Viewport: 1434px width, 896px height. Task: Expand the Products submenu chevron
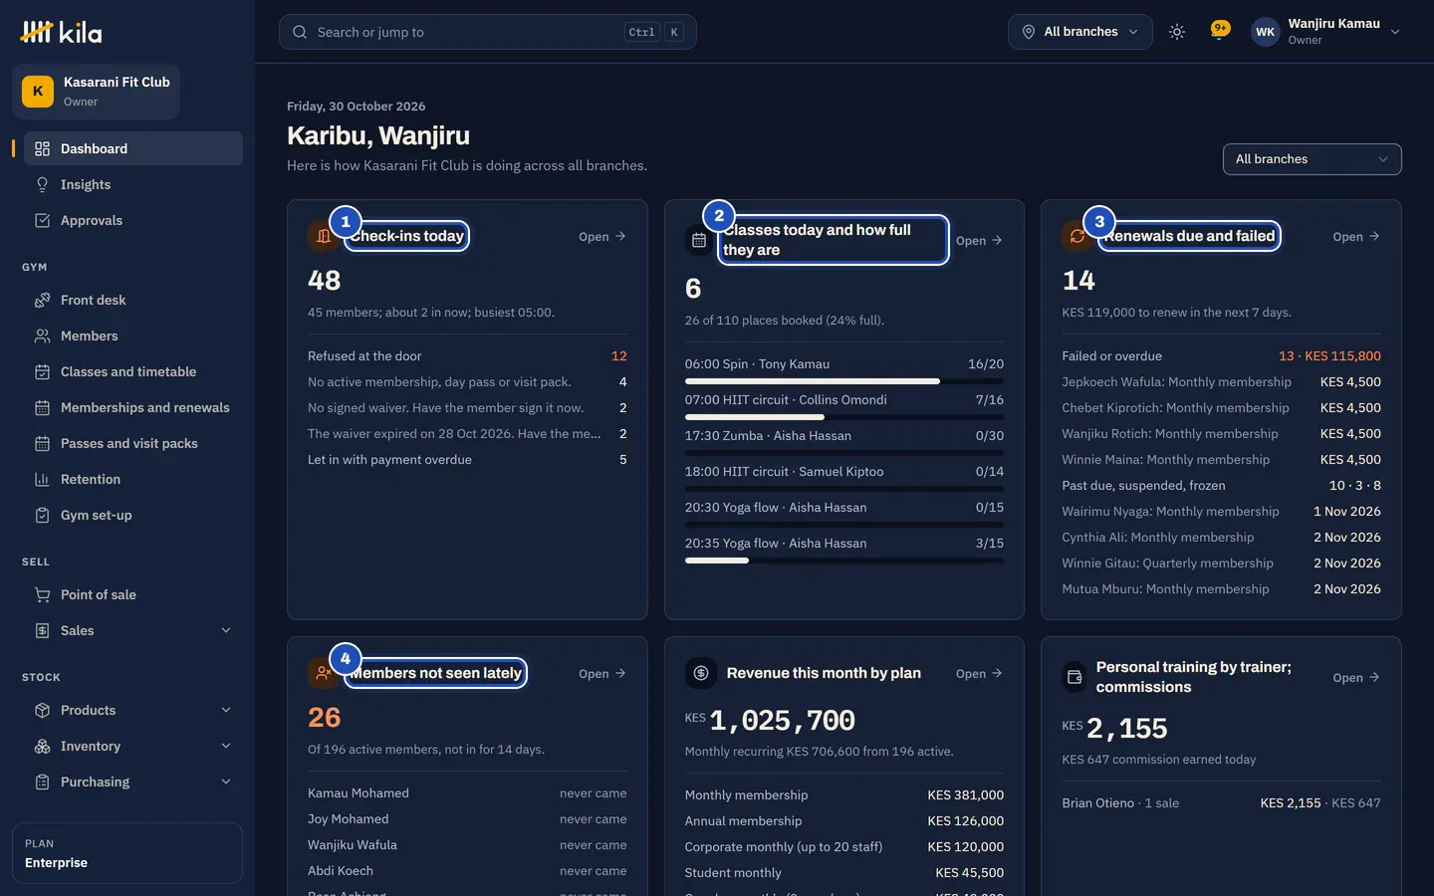coord(226,710)
